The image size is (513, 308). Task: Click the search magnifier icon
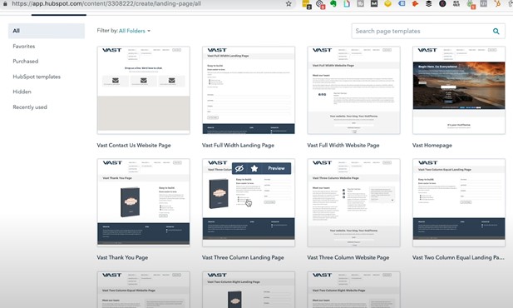[x=496, y=31]
